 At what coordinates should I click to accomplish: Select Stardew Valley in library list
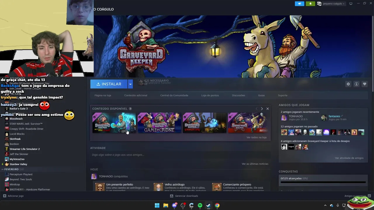click(18, 164)
